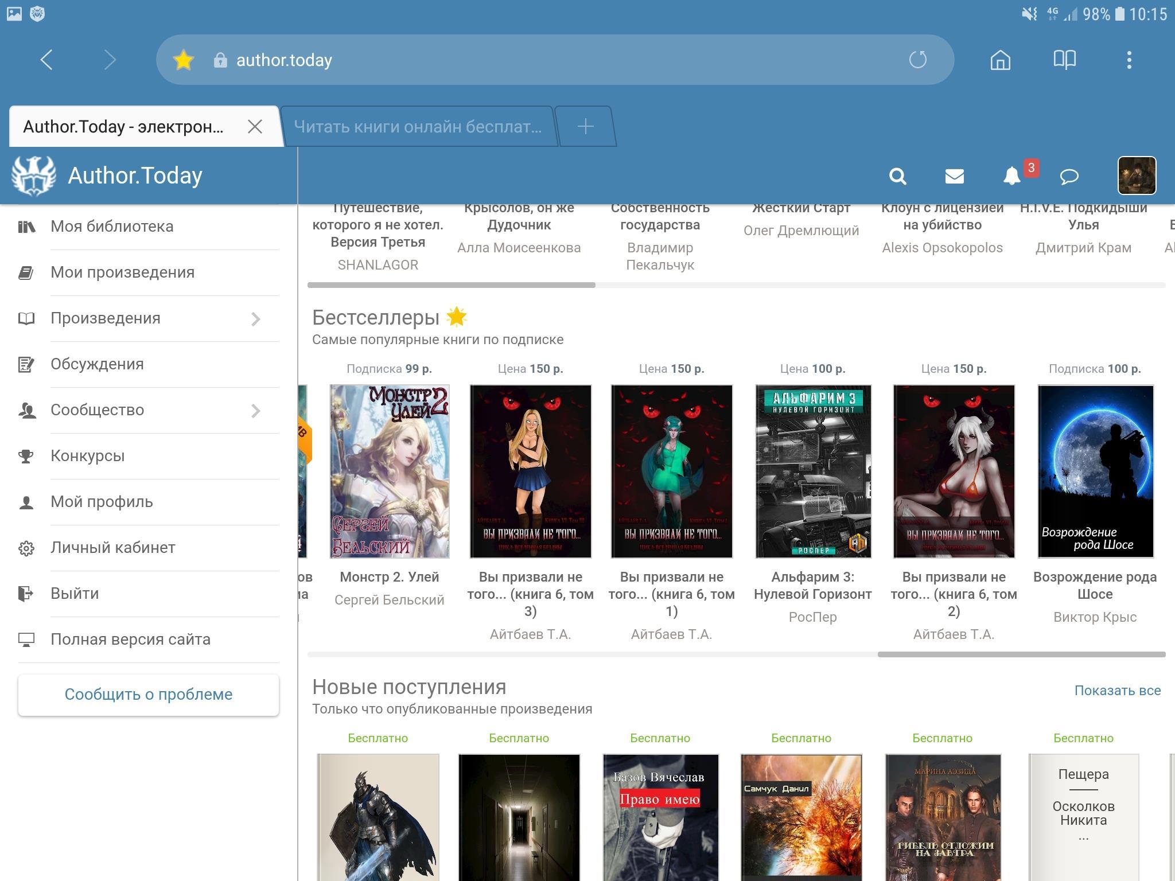
Task: Click the user avatar in header
Action: coord(1137,176)
